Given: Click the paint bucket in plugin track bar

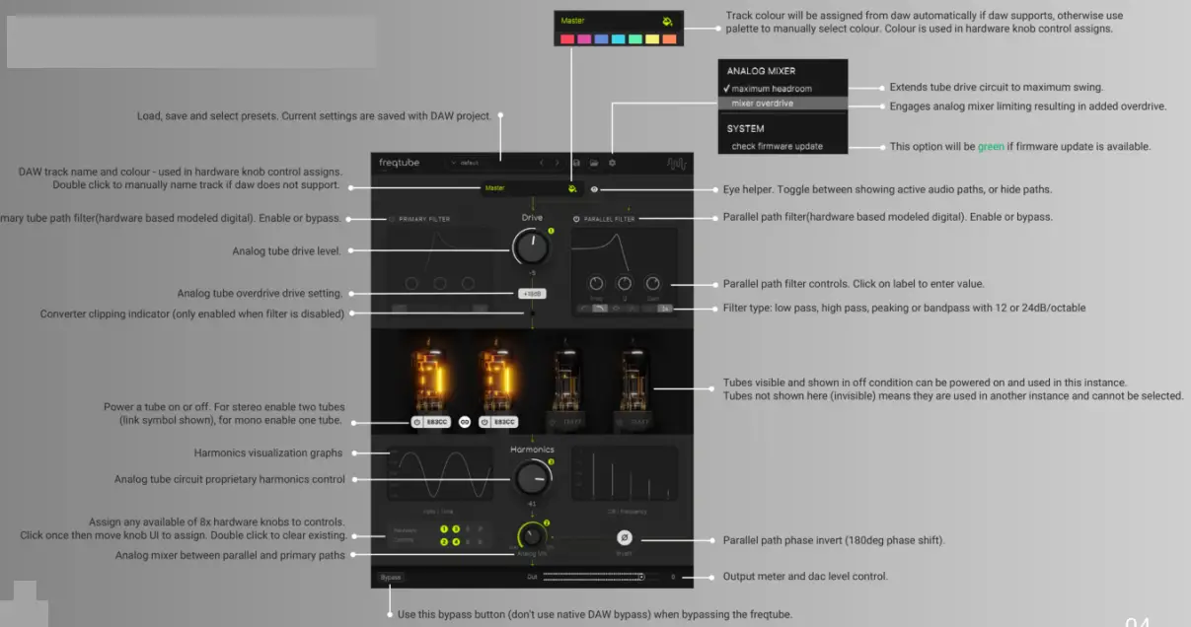Looking at the screenshot, I should tap(572, 188).
